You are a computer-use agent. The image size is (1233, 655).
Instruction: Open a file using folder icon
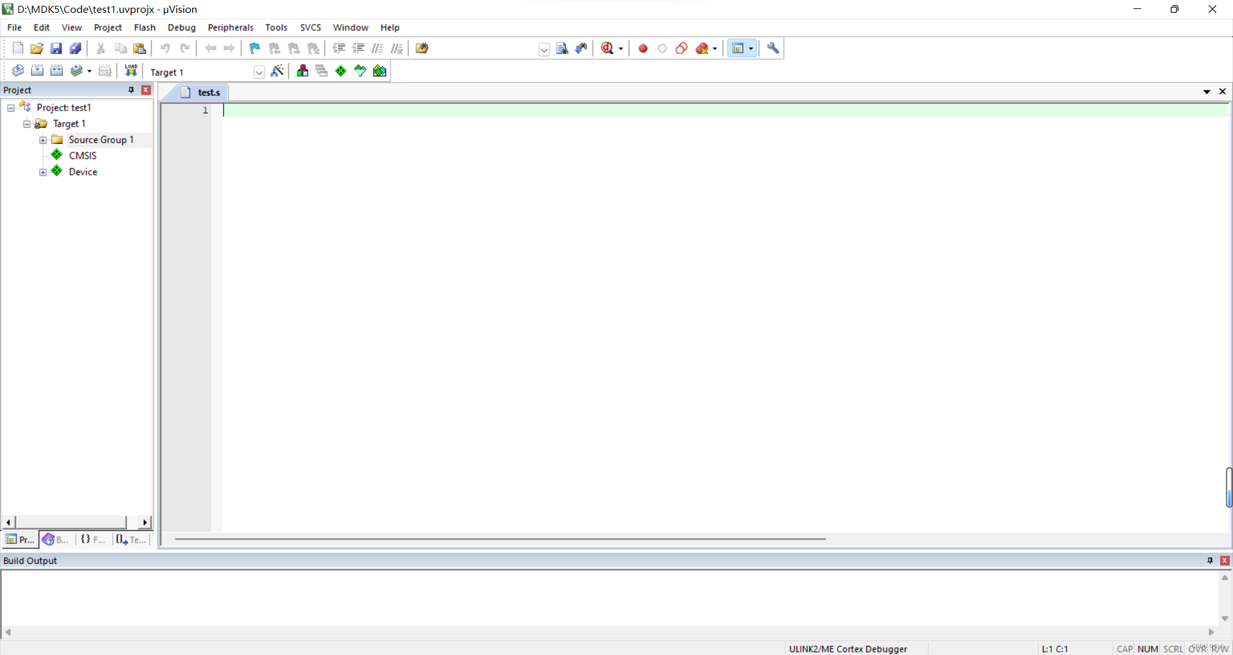(x=37, y=48)
